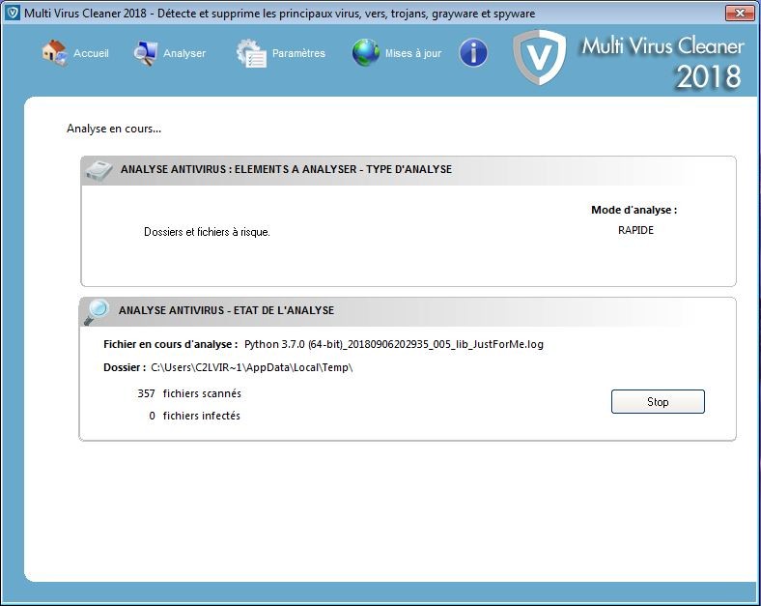Click the Paramètres gear icon

pos(251,53)
